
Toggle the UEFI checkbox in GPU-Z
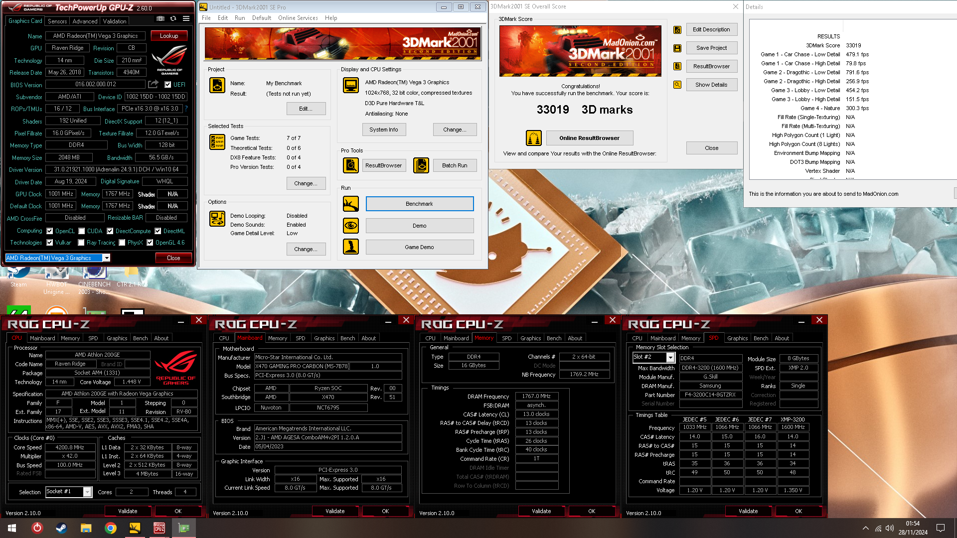[168, 85]
